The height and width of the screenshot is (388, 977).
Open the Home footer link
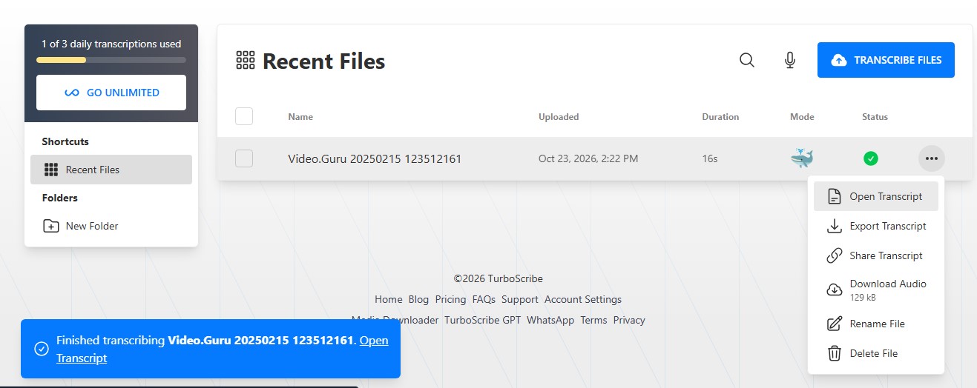click(x=389, y=299)
